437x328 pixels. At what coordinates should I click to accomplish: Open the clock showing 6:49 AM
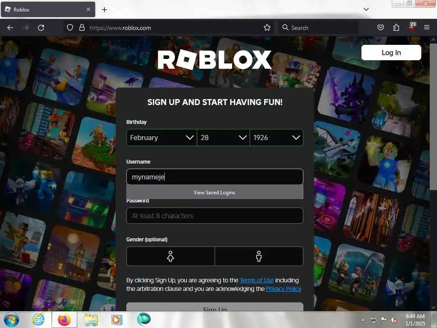415,319
